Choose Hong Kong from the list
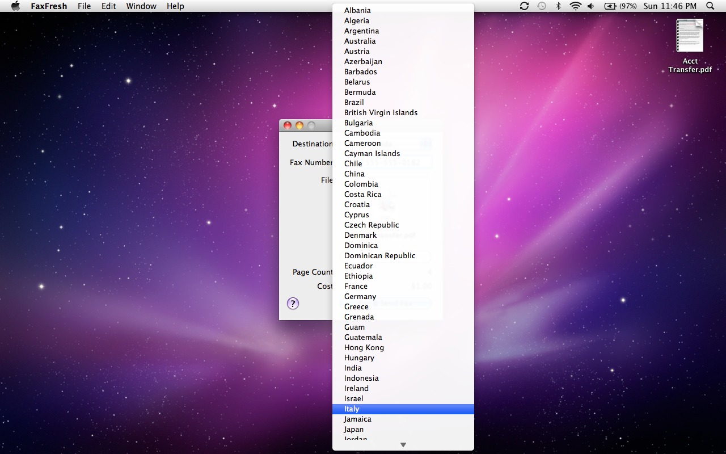This screenshot has height=454, width=726. (x=403, y=347)
